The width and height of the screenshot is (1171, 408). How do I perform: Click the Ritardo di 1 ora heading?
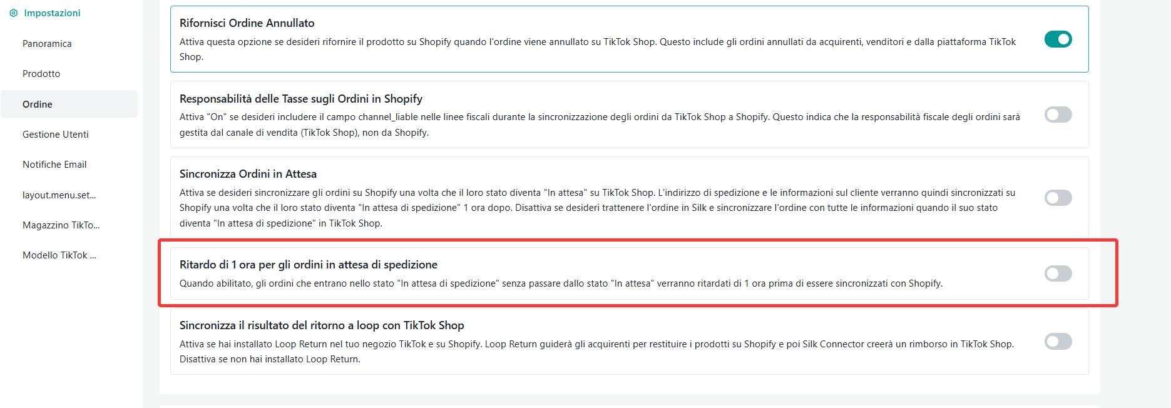point(308,265)
